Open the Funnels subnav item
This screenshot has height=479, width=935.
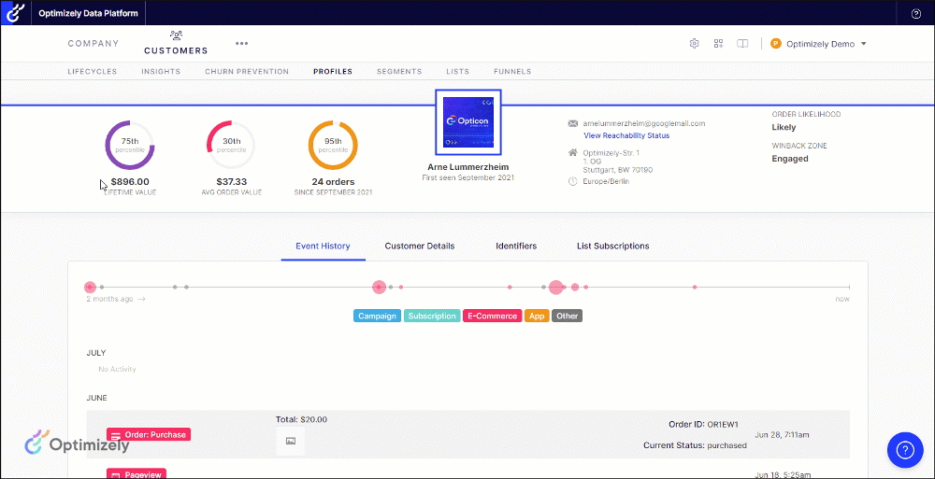pos(512,72)
